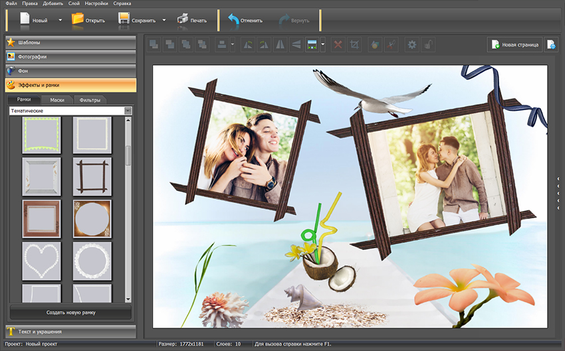Click the Открыть folder icon
Viewport: 565px width, 351px height.
click(78, 19)
